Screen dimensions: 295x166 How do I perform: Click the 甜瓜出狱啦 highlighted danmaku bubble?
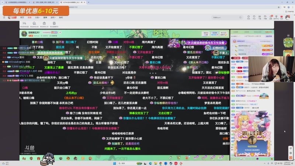[103, 83]
